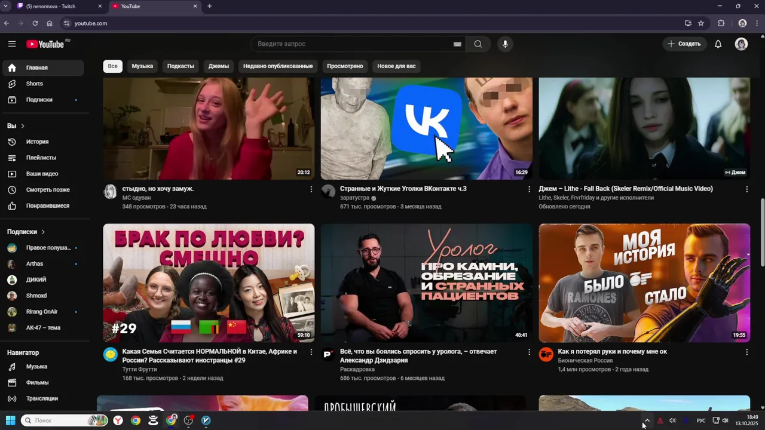Image resolution: width=765 pixels, height=430 pixels.
Task: Click Бионическая Россия channel avatar
Action: (x=546, y=354)
